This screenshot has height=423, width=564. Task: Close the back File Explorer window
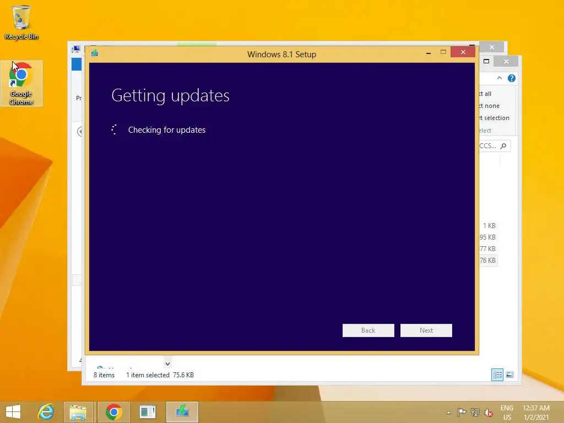click(506, 62)
